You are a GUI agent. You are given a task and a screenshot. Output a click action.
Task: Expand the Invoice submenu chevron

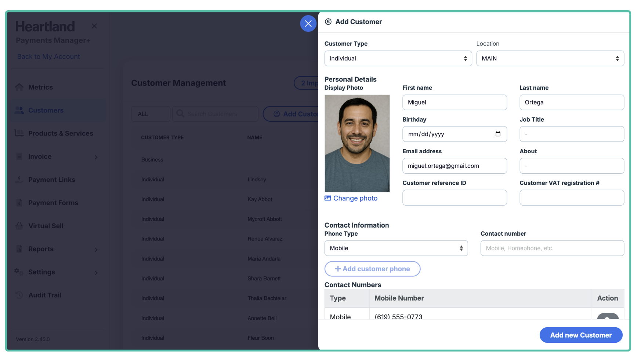coord(96,157)
